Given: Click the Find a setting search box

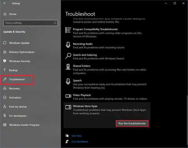Looking at the screenshot, I should [30, 23].
